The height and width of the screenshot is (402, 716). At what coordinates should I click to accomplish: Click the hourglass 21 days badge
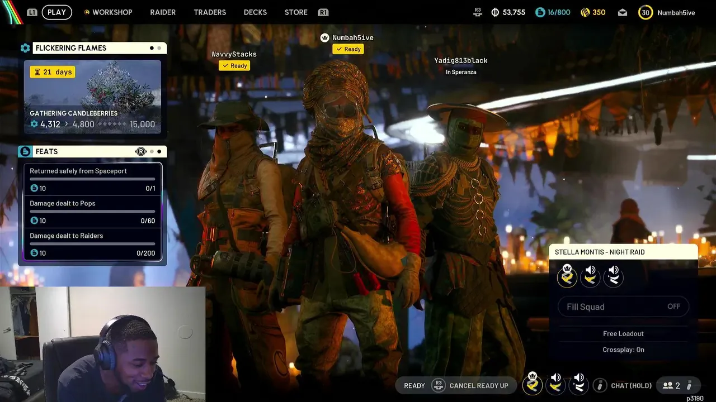click(53, 72)
